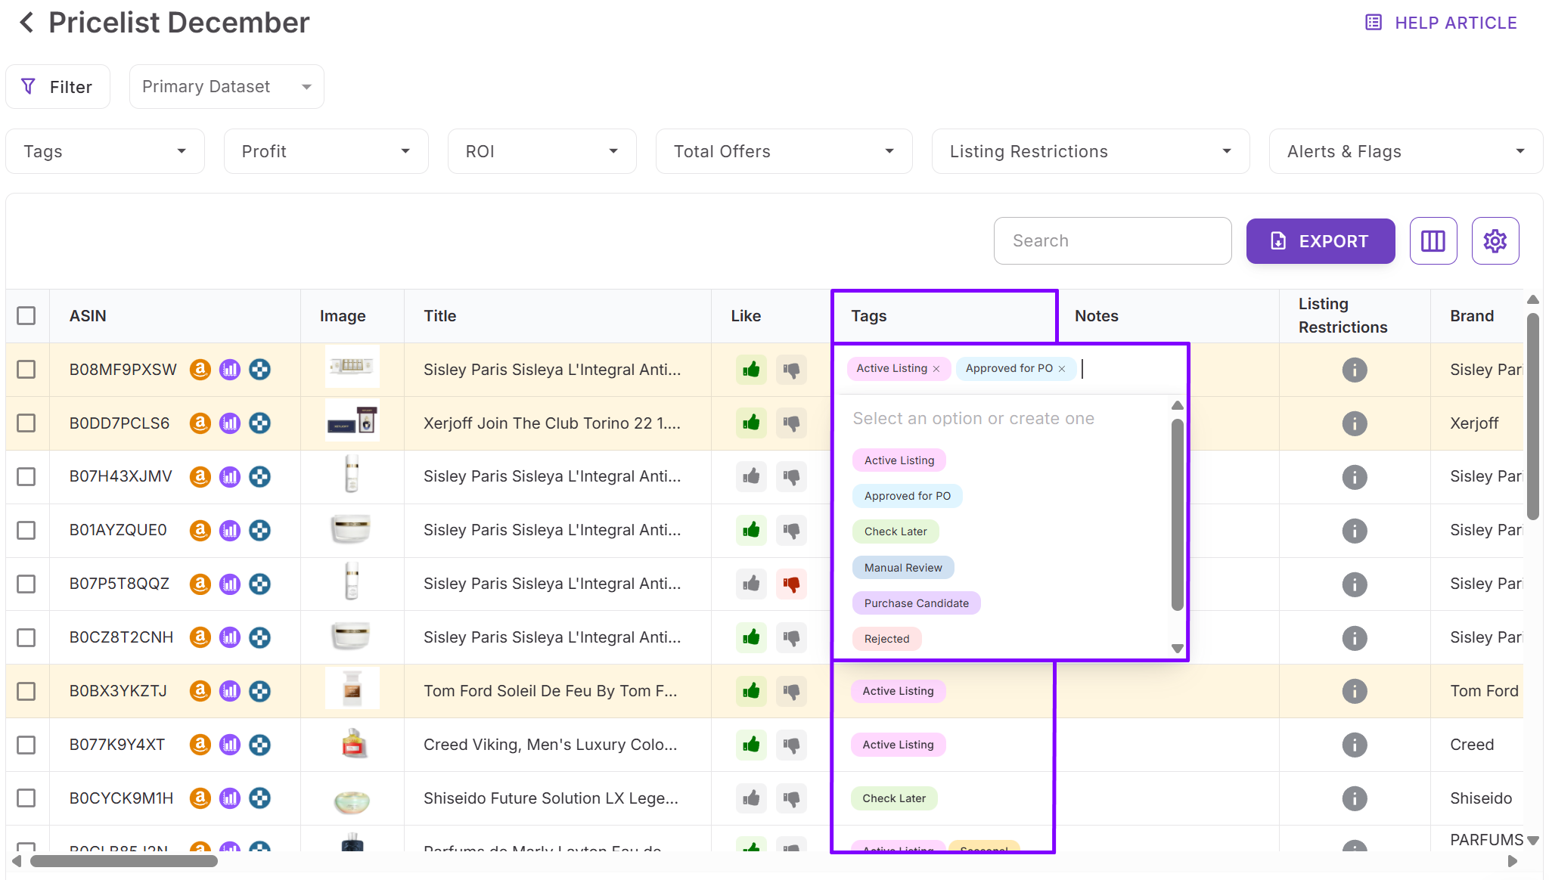This screenshot has height=880, width=1549.
Task: Click the blue cross icon for B07H43XJMV
Action: [259, 477]
